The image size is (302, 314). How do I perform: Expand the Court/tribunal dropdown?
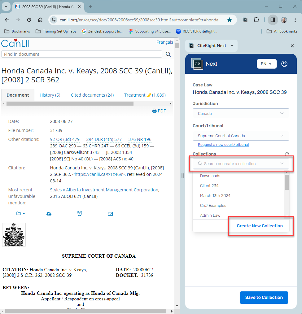241,136
